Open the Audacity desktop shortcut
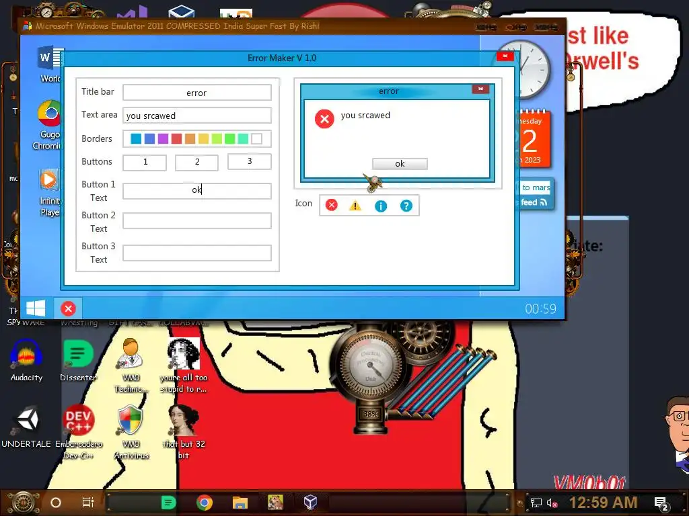The width and height of the screenshot is (689, 516). point(26,361)
